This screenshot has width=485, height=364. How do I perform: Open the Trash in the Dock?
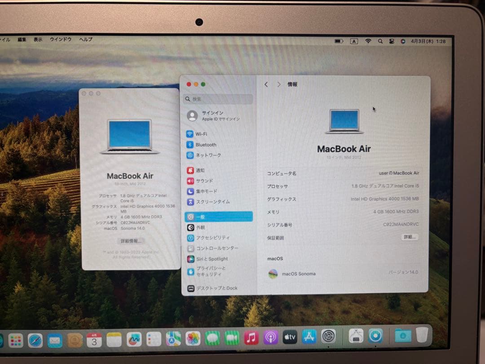coord(422,335)
